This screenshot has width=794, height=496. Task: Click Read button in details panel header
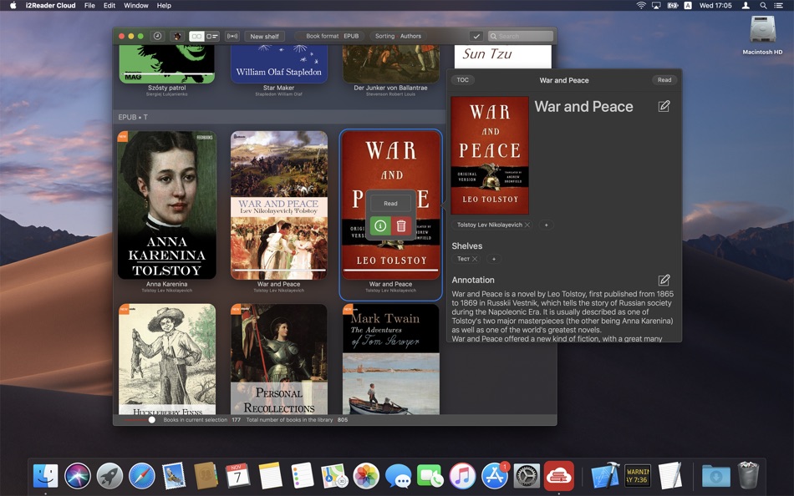click(664, 80)
